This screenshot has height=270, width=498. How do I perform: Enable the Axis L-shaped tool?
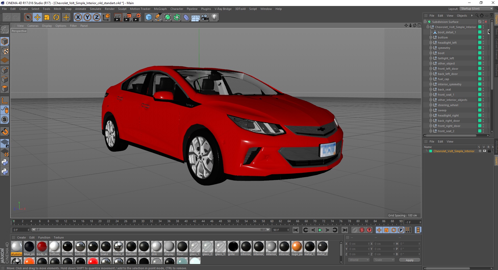point(5,101)
